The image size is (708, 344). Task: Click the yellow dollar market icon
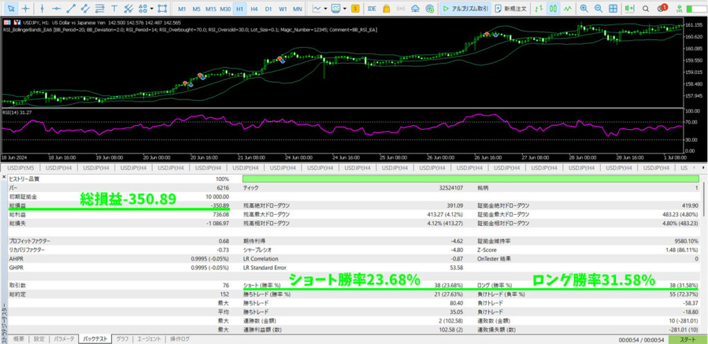(x=355, y=8)
